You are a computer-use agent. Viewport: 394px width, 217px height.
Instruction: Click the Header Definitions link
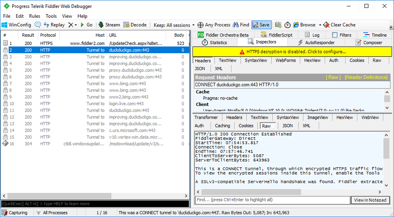point(366,77)
